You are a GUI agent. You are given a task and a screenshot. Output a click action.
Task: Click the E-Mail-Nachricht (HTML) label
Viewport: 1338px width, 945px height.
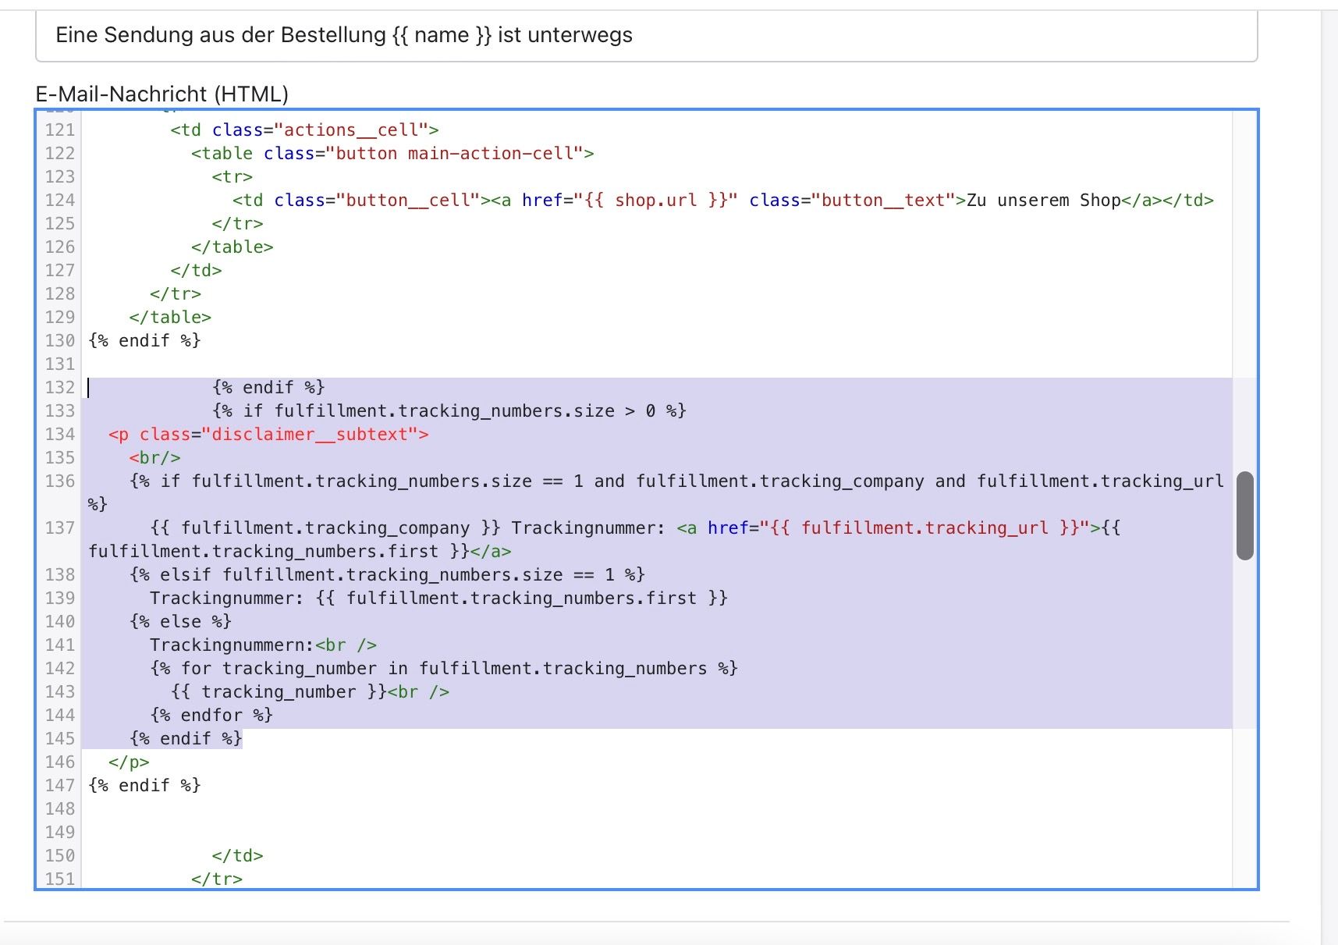162,94
